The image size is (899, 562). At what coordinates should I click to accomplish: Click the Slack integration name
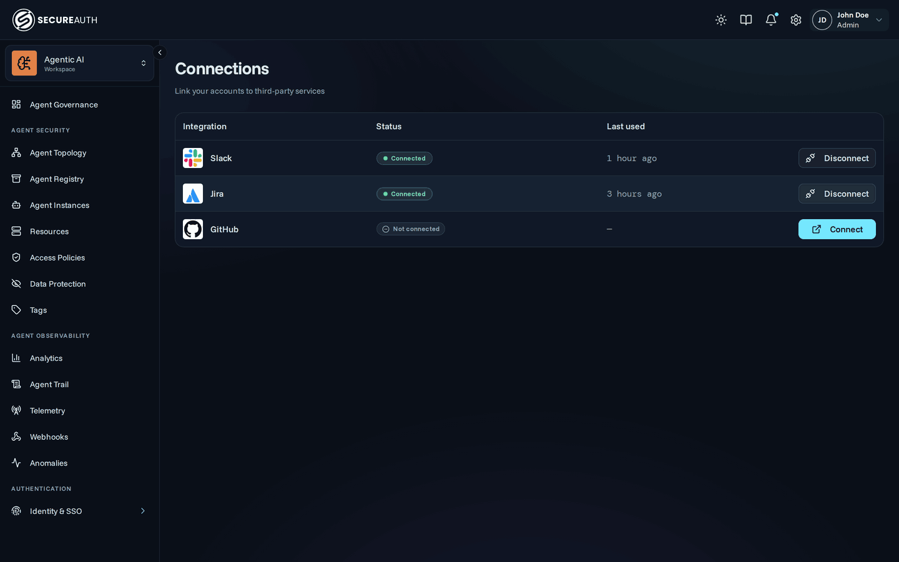tap(221, 158)
